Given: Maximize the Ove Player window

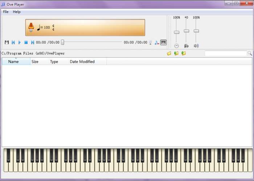Looking at the screenshot, I should [236, 3].
